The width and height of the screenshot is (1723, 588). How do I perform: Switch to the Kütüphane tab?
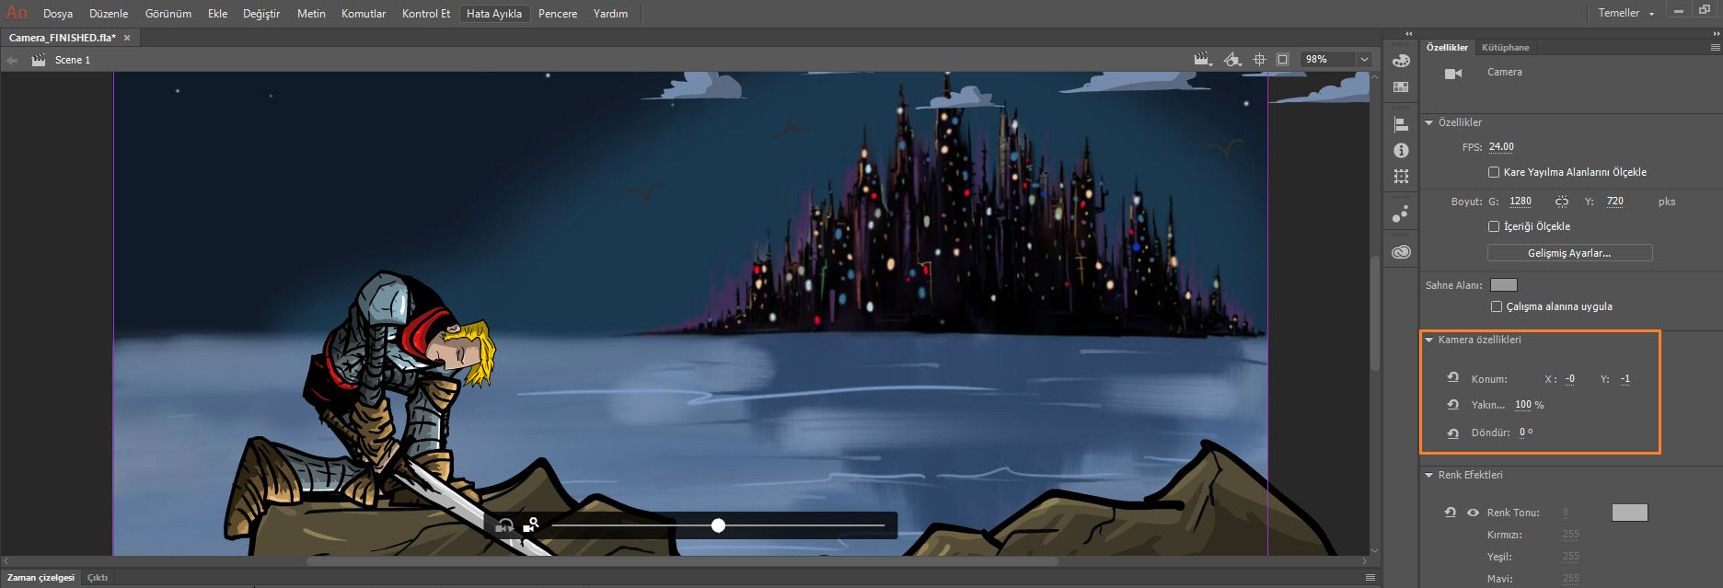1505,47
